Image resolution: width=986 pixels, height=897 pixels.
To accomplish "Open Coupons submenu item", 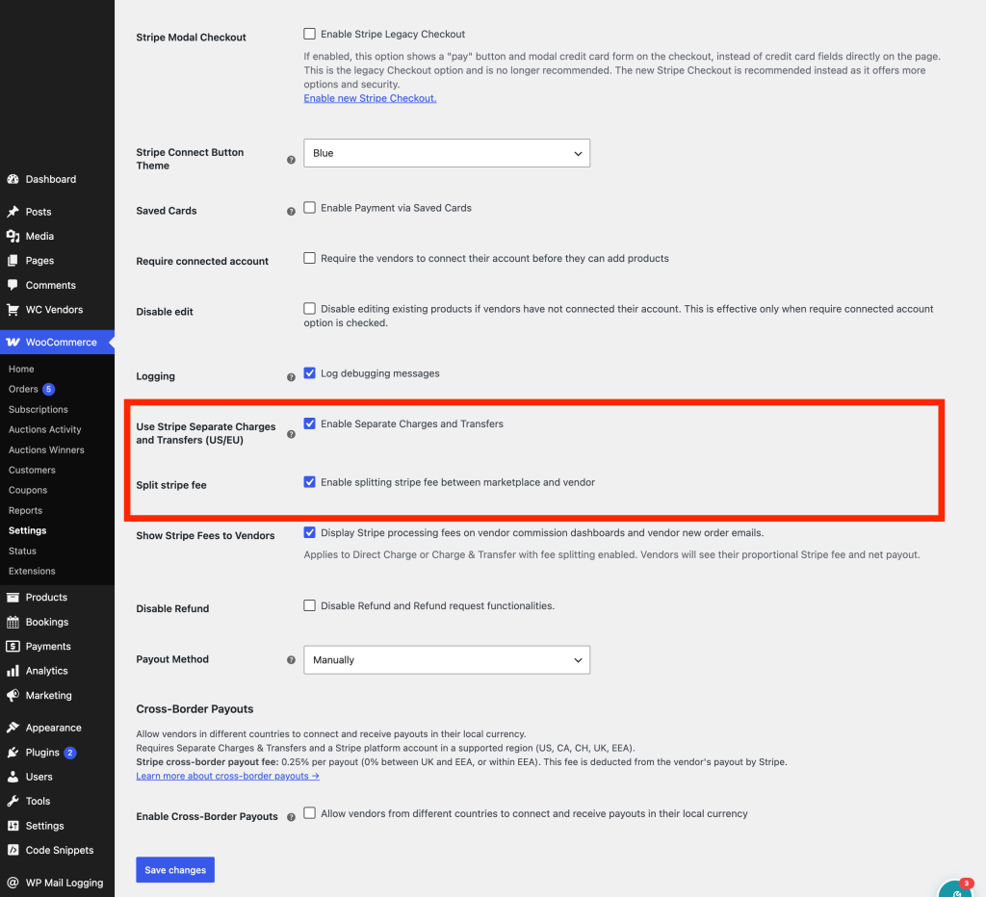I will pos(28,490).
